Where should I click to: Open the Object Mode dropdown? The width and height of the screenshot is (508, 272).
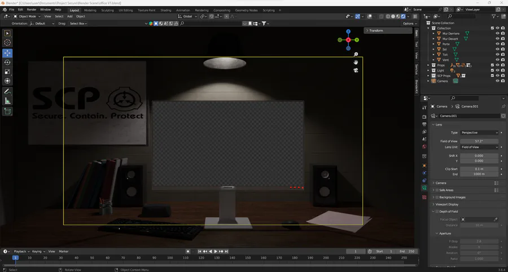pos(27,16)
